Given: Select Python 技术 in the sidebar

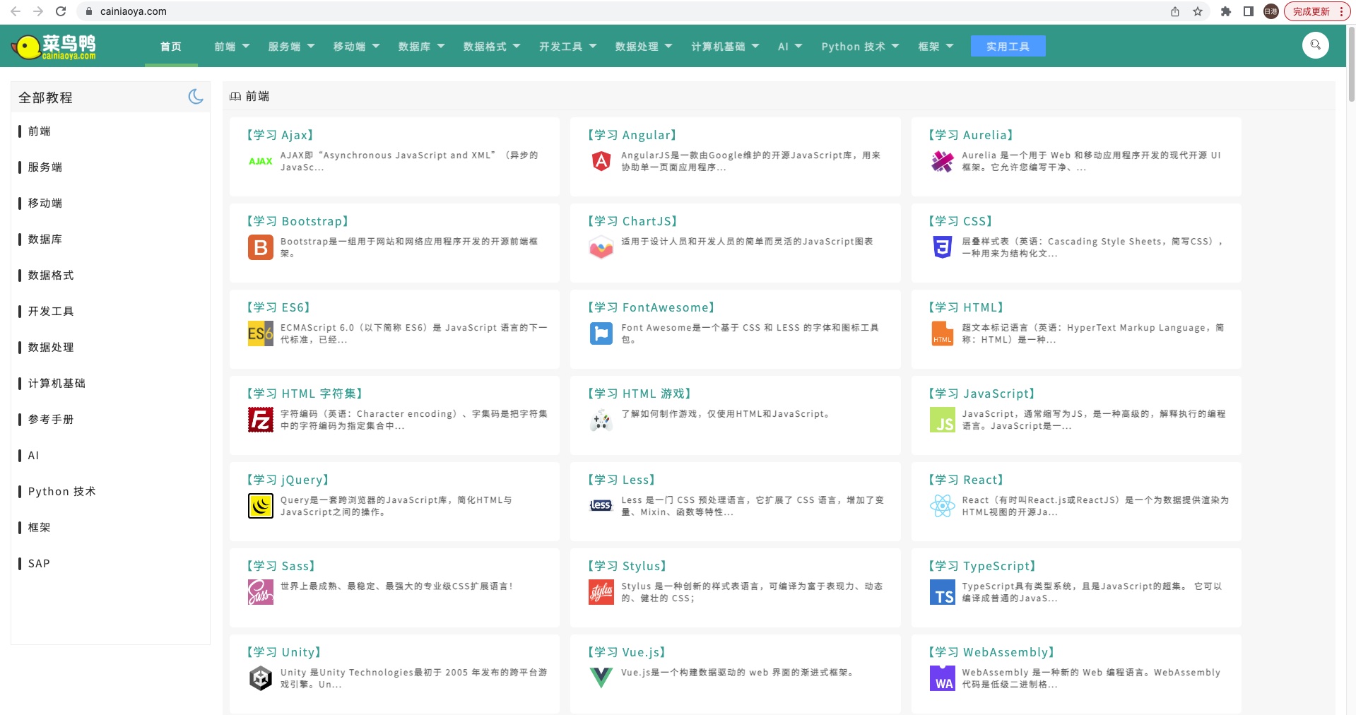Looking at the screenshot, I should pyautogui.click(x=61, y=492).
